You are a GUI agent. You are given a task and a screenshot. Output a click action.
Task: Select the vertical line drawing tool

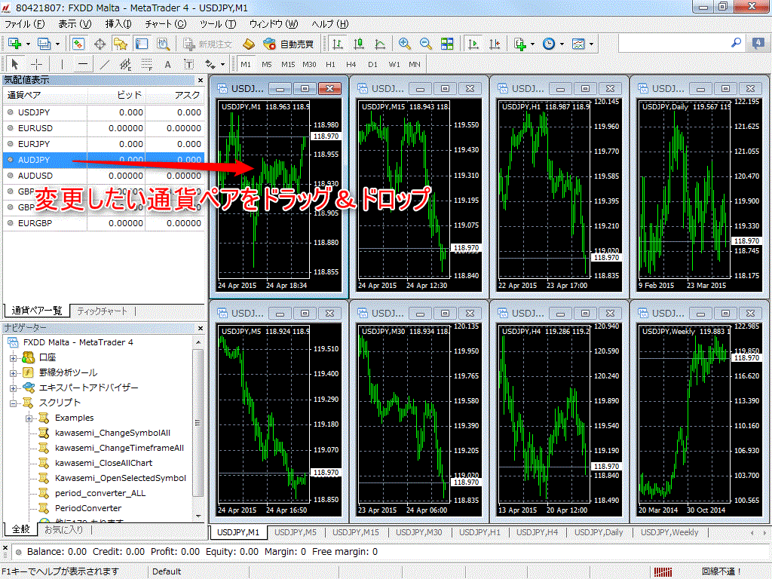tap(62, 64)
